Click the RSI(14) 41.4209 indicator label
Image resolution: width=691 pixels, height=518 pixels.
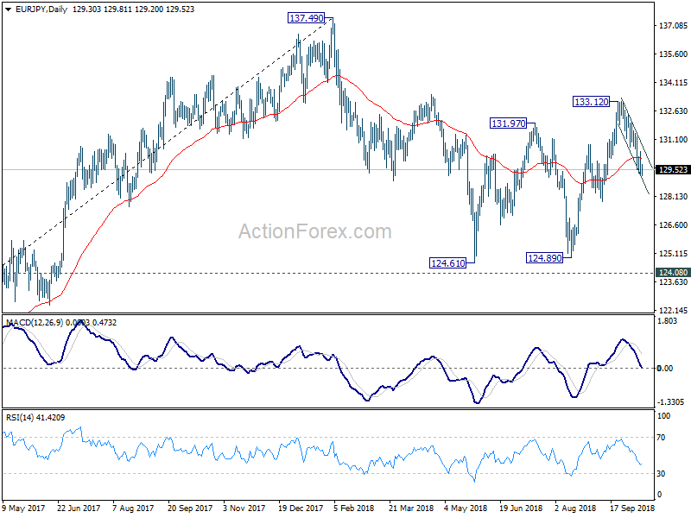point(35,418)
